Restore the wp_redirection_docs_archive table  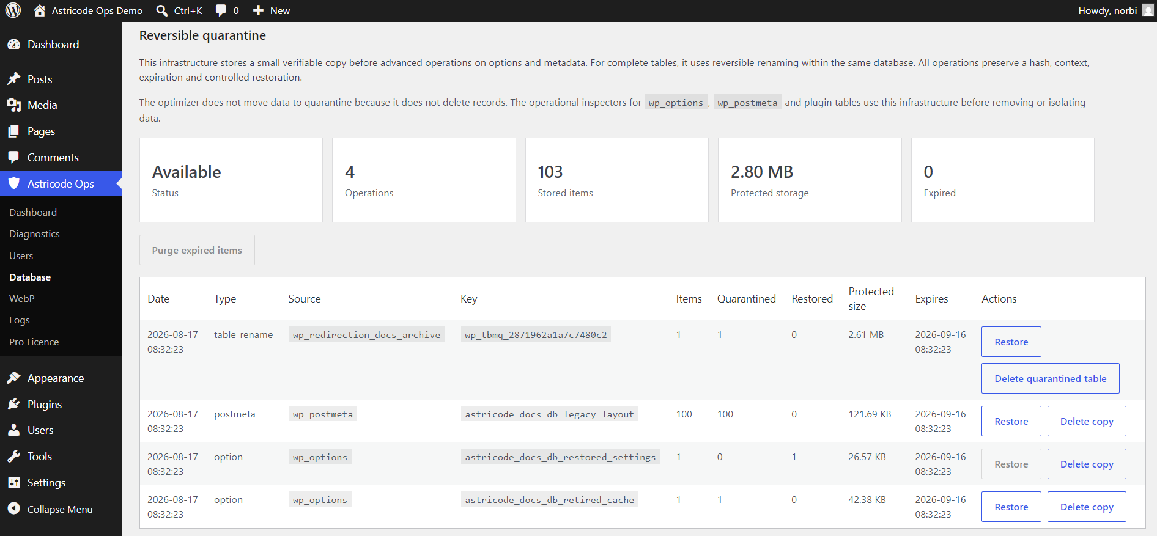point(1011,342)
